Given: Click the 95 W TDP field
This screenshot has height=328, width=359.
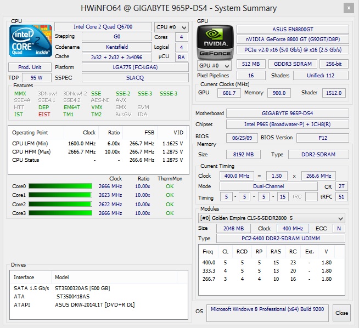Looking at the screenshot, I should pyautogui.click(x=37, y=77).
